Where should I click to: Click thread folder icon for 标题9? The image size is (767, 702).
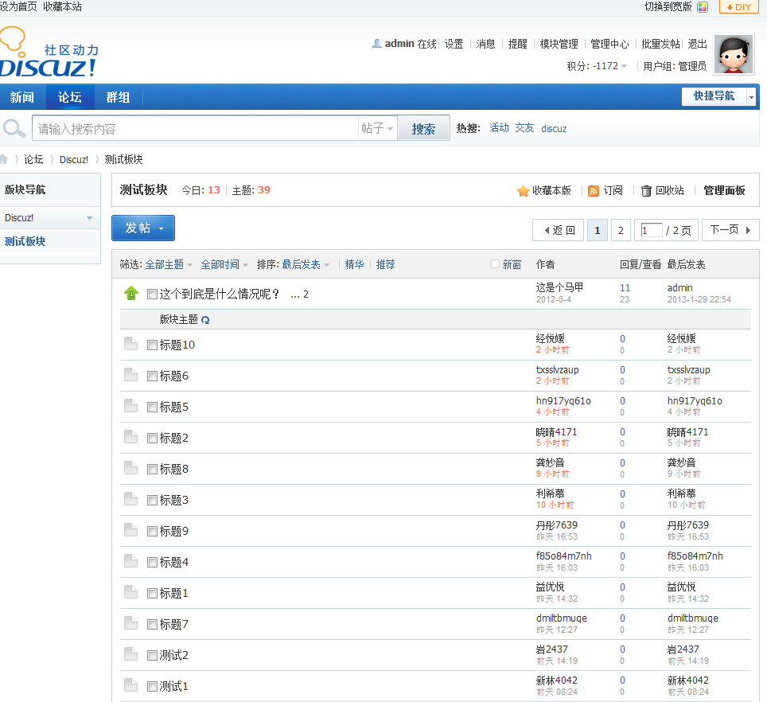click(130, 530)
